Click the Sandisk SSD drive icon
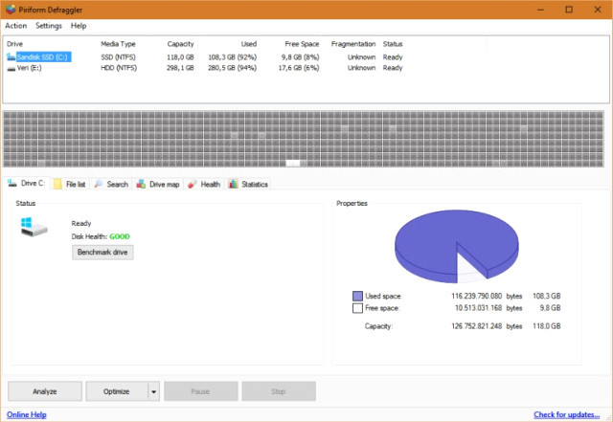The width and height of the screenshot is (613, 422). point(11,57)
